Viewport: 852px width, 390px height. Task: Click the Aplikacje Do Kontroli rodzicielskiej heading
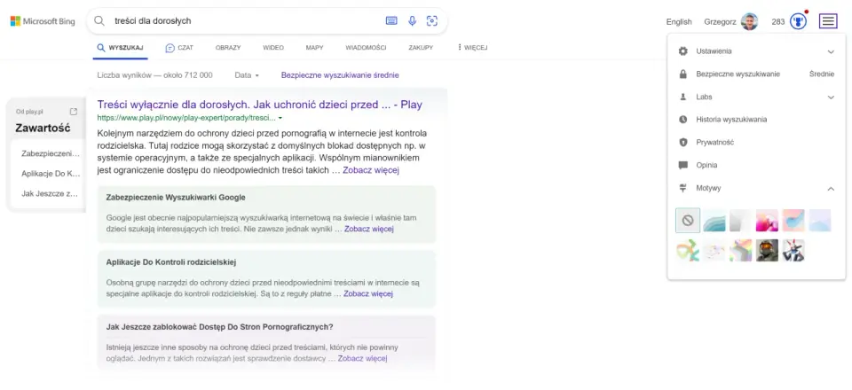click(171, 262)
